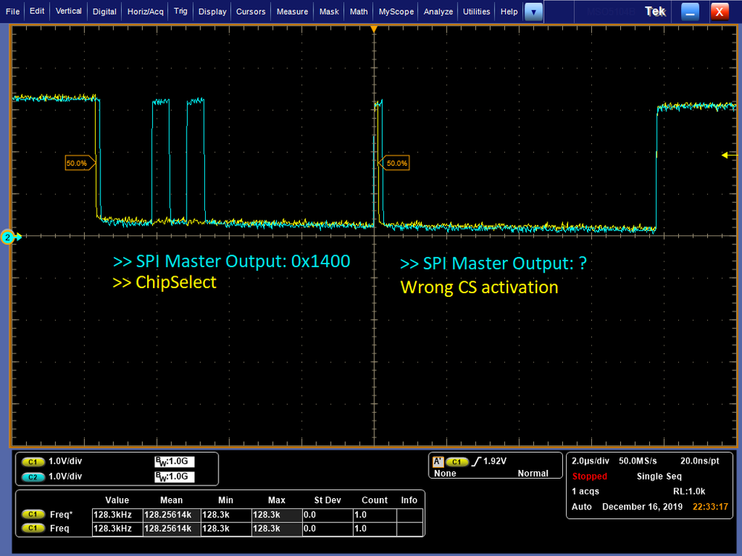Click the 20.0ns/pt resolution readout
This screenshot has height=556, width=742.
(x=700, y=461)
